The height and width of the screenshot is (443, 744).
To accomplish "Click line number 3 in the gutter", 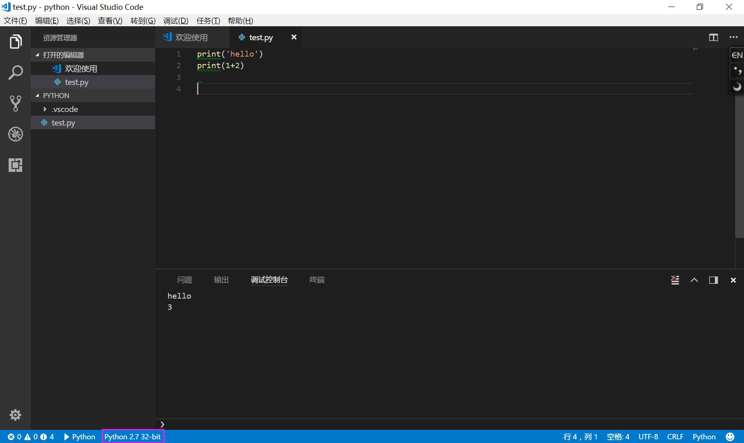I will 179,77.
